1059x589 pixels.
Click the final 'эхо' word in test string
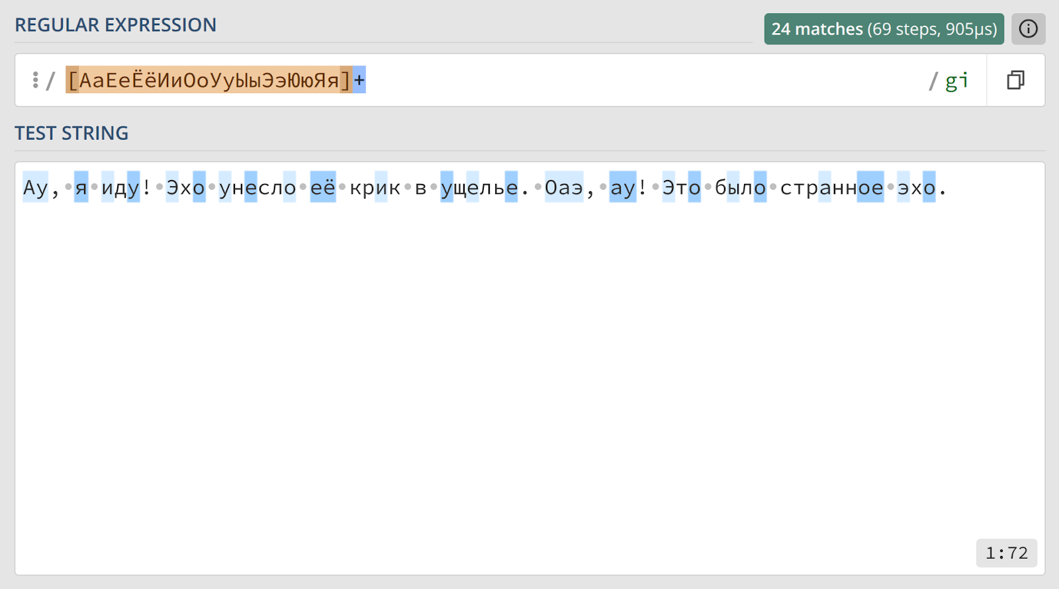[x=917, y=187]
